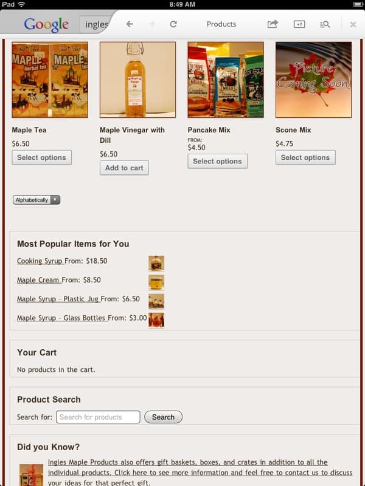Tap the share arrow icon
Viewport: 365px width, 486px height.
tap(273, 24)
